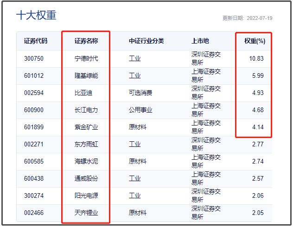Viewport: 293px width, 227px height.
Task: Click 深圳证券交易所 in the 天齐锂业 row
Action: [x=206, y=213]
